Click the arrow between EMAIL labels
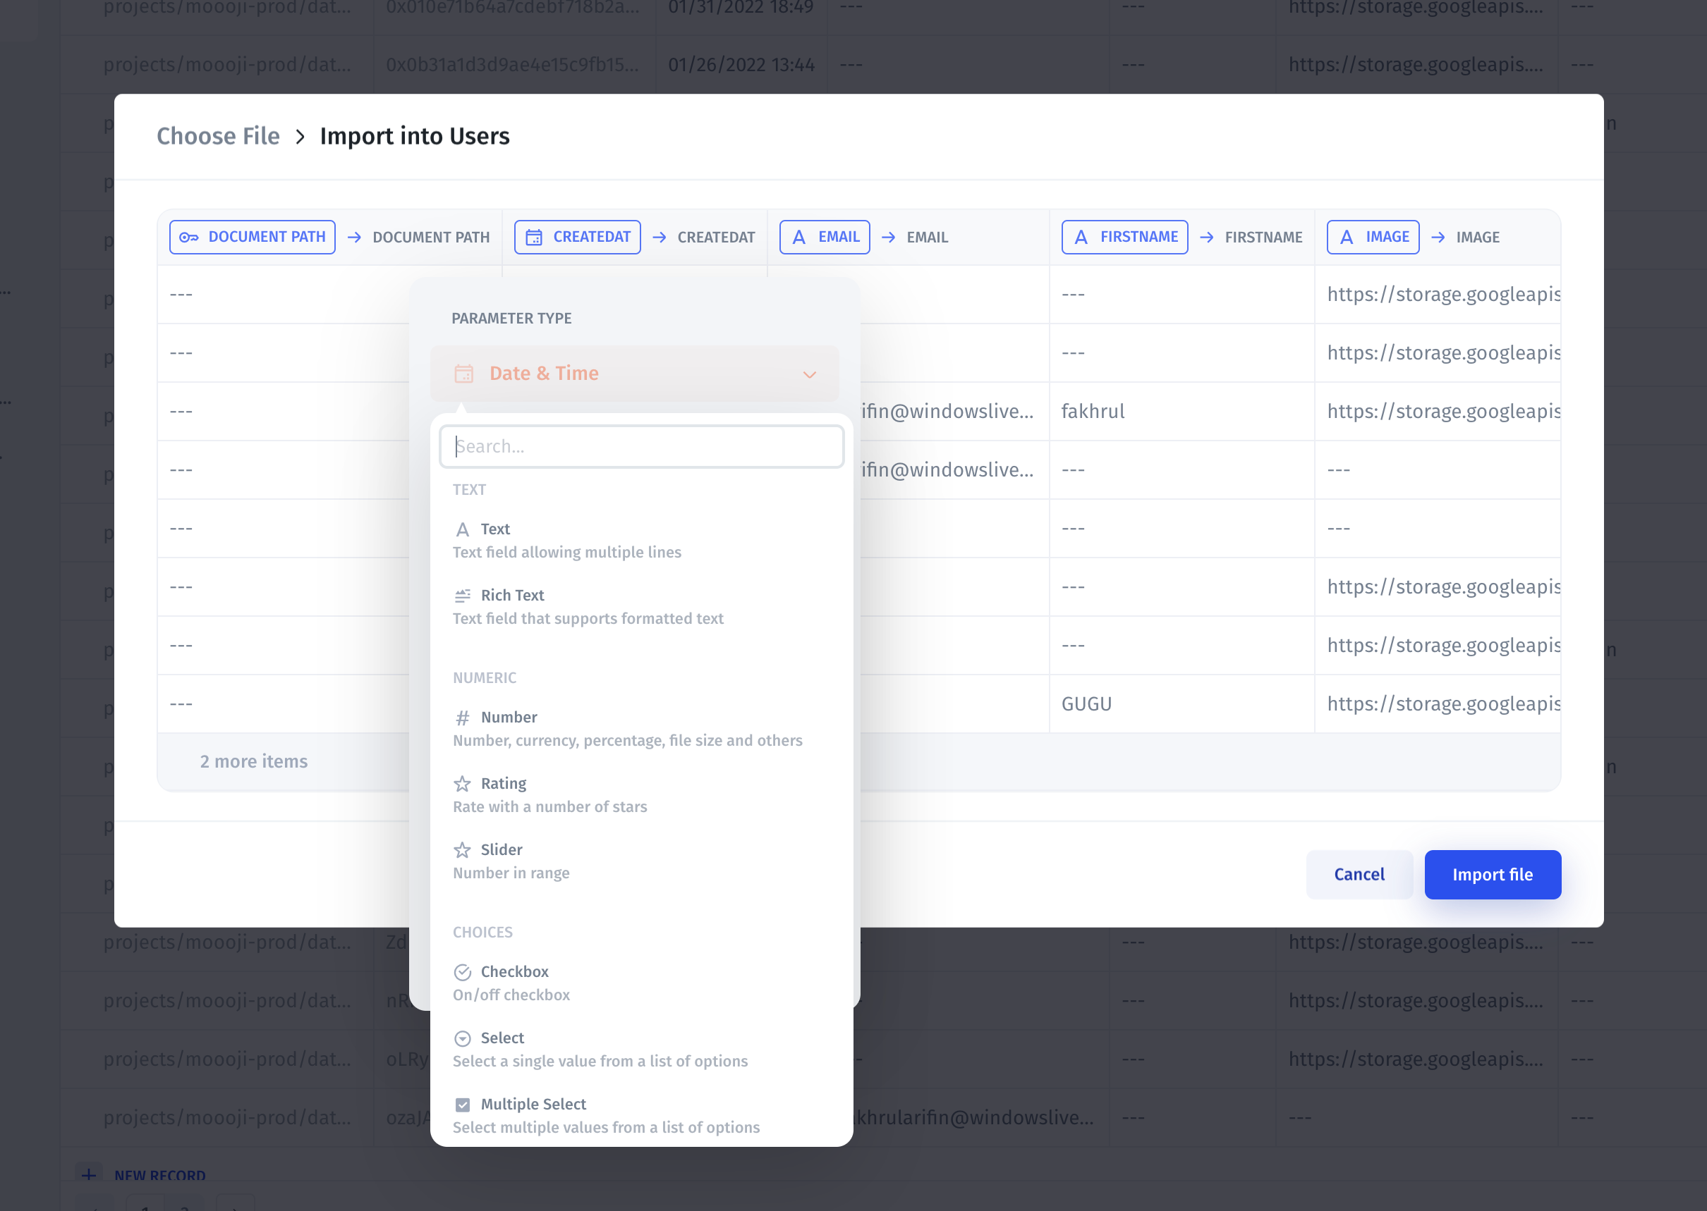Viewport: 1707px width, 1211px height. click(x=889, y=237)
